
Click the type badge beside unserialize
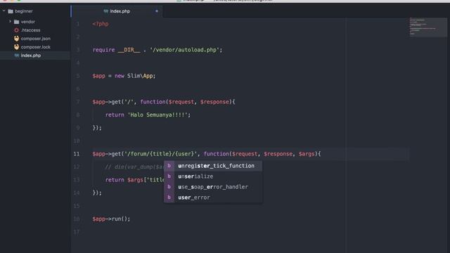coord(169,176)
